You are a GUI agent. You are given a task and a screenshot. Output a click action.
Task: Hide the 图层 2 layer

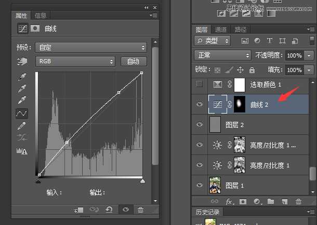(200, 124)
